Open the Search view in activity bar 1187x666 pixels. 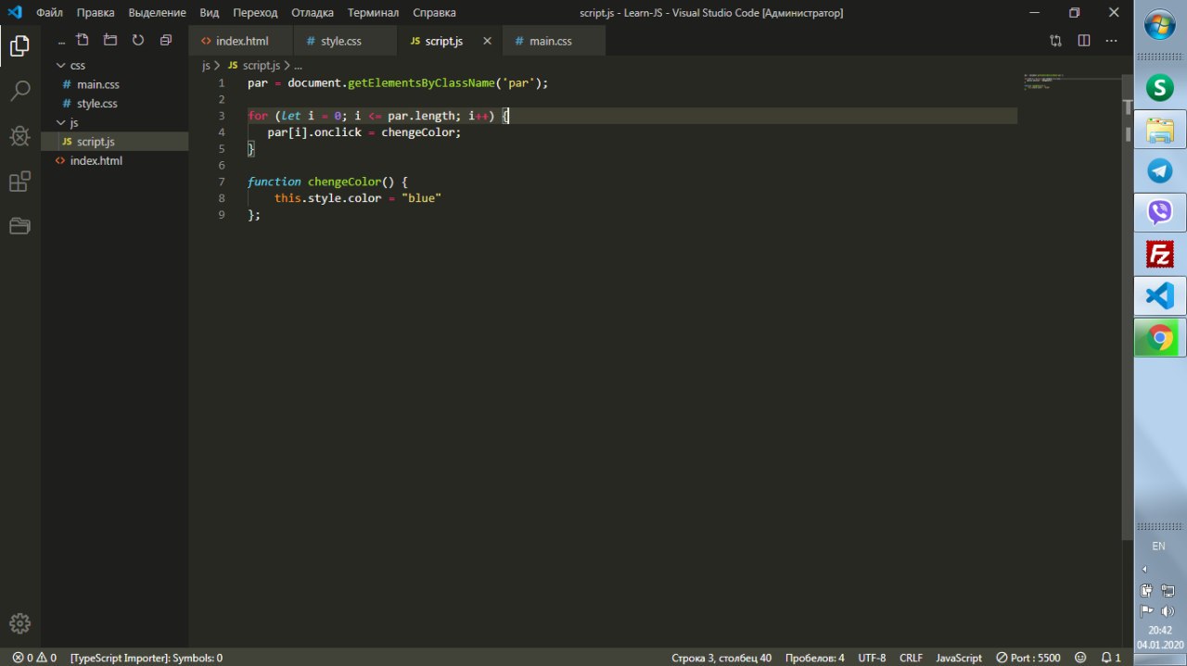coord(19,91)
